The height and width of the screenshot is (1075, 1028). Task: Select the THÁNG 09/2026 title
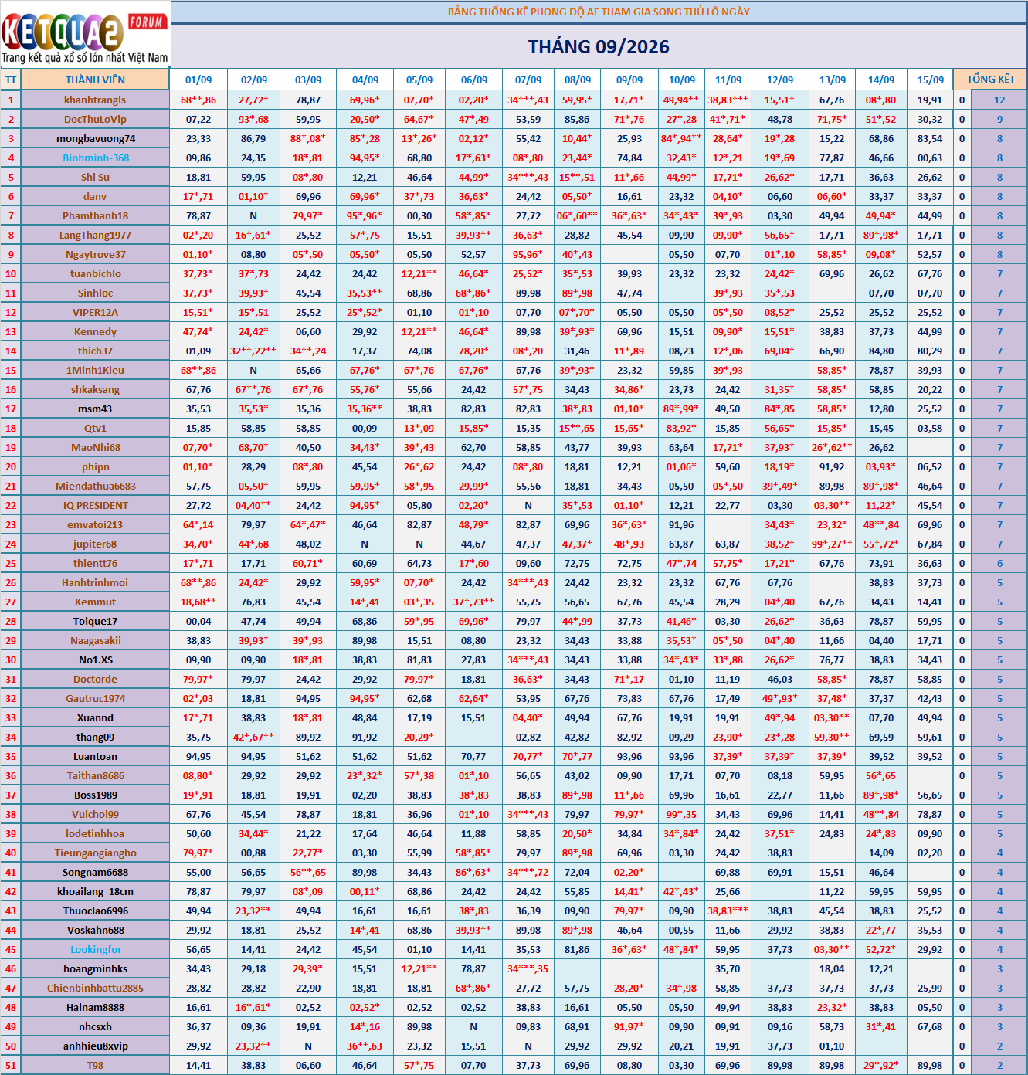click(599, 47)
